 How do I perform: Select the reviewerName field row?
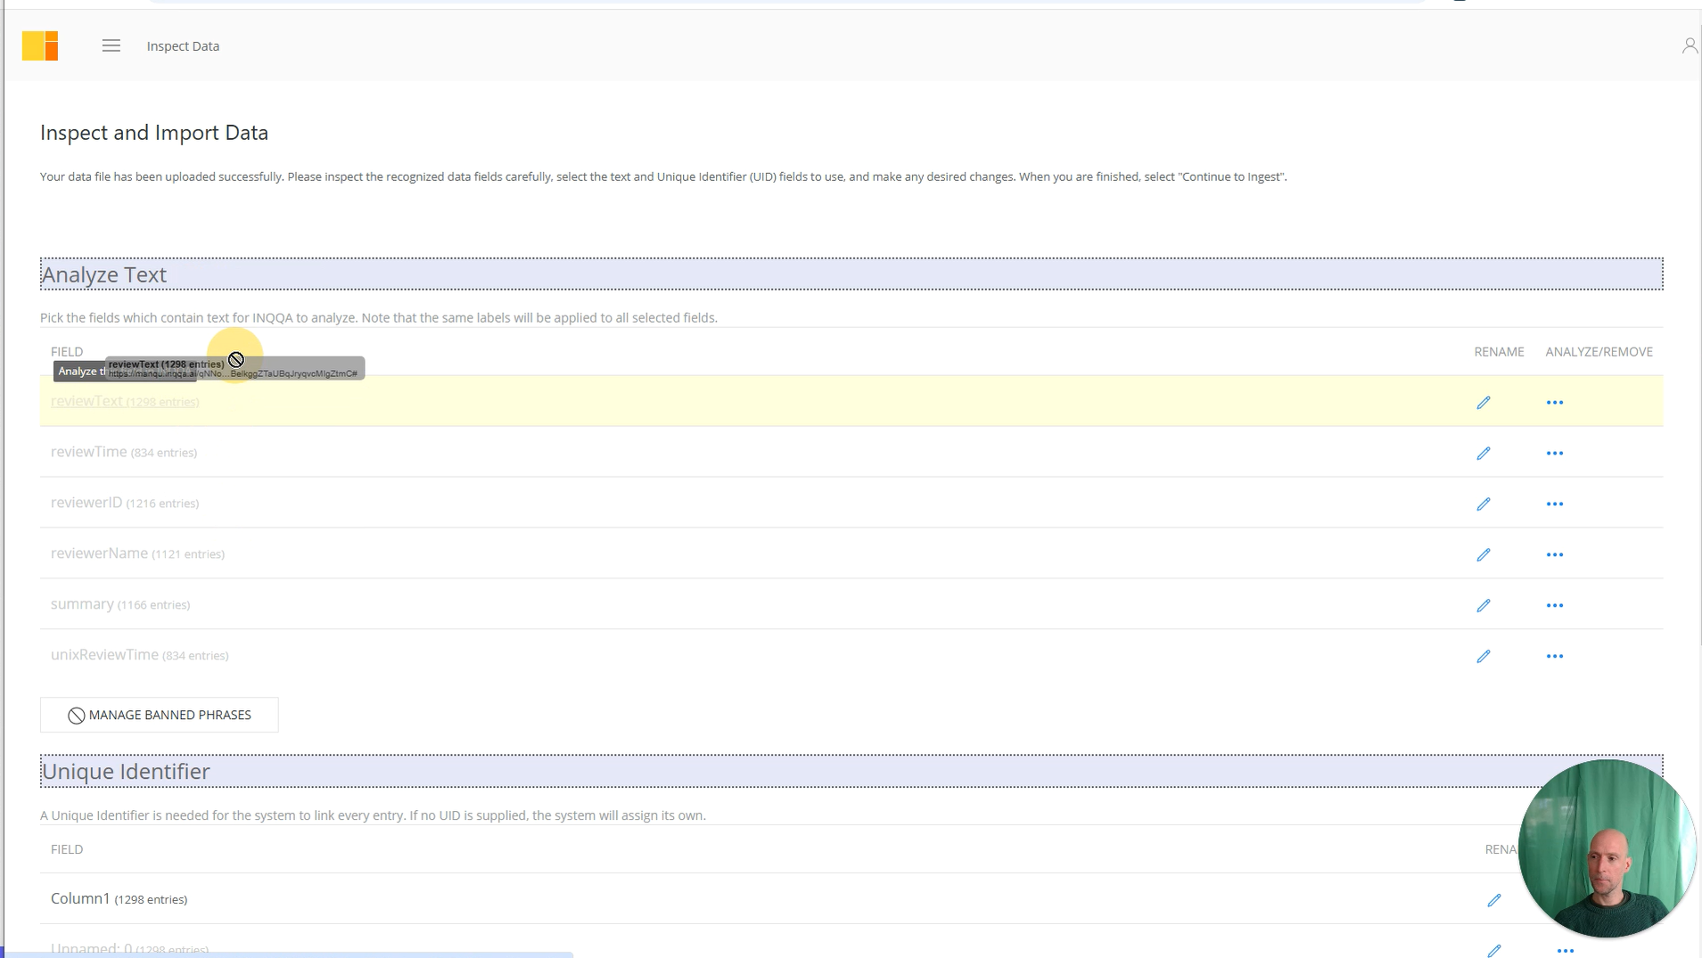tap(99, 553)
